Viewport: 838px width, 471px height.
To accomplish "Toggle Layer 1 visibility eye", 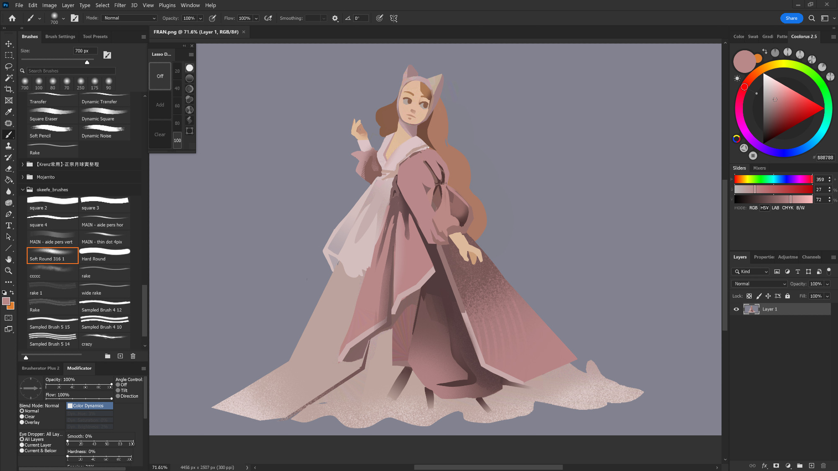I will pyautogui.click(x=736, y=309).
